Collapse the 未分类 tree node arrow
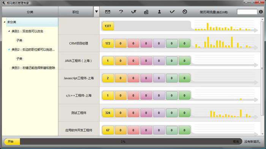Image resolution: width=266 pixels, height=149 pixels. click(x=5, y=22)
